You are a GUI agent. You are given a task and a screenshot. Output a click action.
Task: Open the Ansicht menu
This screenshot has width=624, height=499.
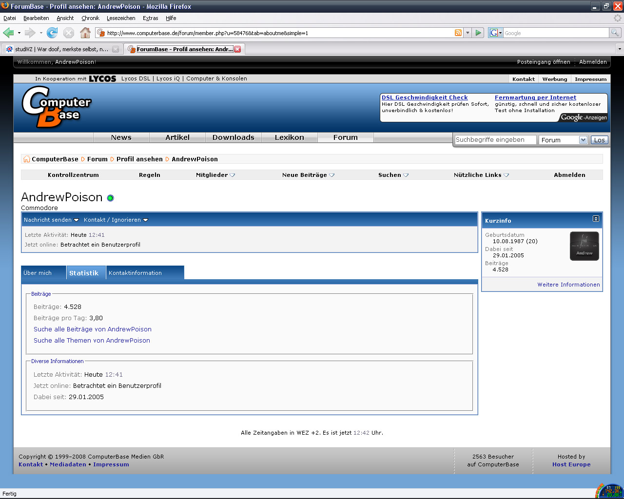65,18
